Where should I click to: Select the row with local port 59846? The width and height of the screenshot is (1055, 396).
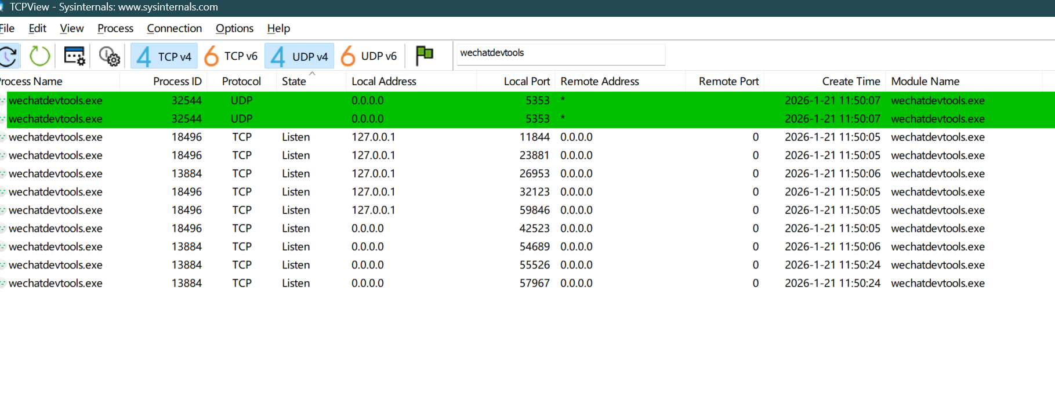click(x=527, y=210)
